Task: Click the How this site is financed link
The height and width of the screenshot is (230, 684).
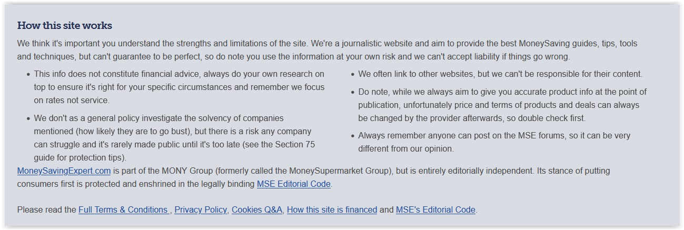Action: coord(332,209)
